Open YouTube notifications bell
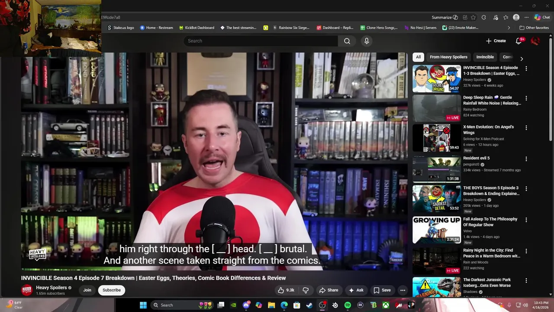The width and height of the screenshot is (554, 312). (519, 41)
